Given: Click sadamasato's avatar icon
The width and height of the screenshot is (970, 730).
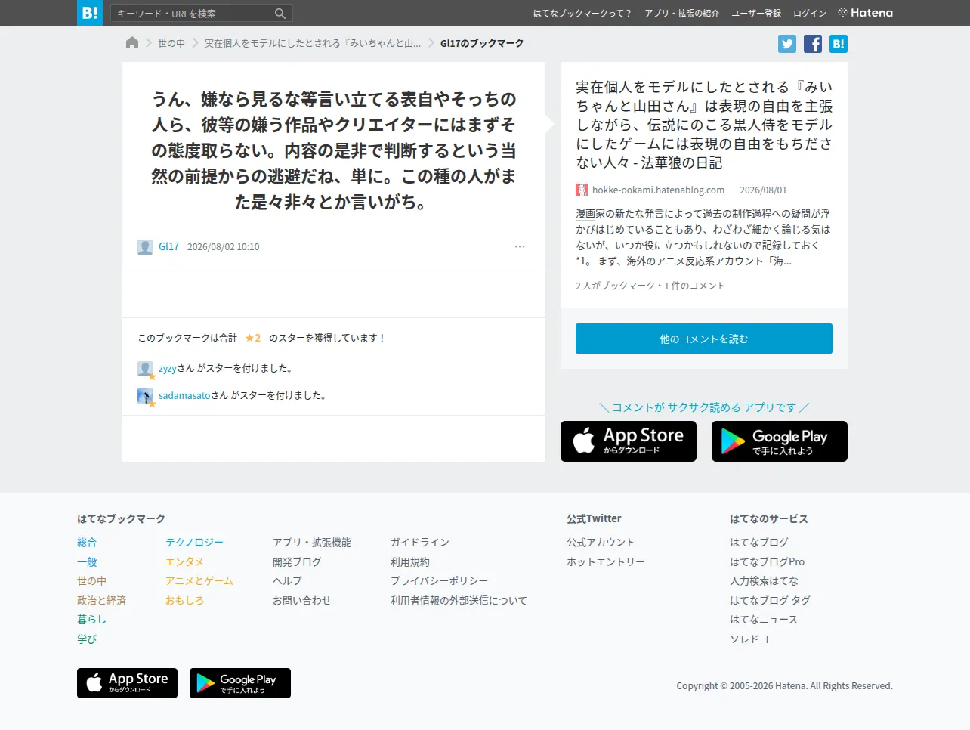Looking at the screenshot, I should tap(146, 396).
